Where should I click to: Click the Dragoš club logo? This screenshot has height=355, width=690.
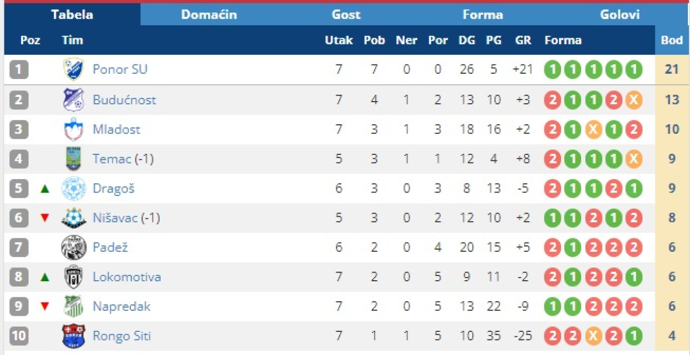tap(73, 188)
